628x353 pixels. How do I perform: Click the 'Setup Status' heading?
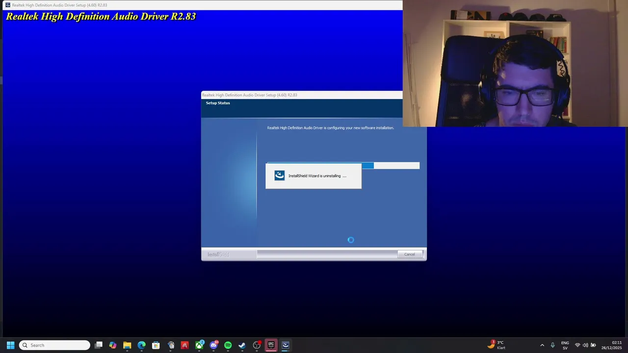pos(218,103)
